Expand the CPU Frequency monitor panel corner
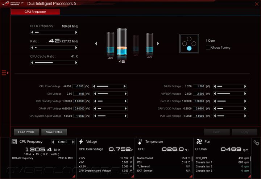 tap(74, 176)
